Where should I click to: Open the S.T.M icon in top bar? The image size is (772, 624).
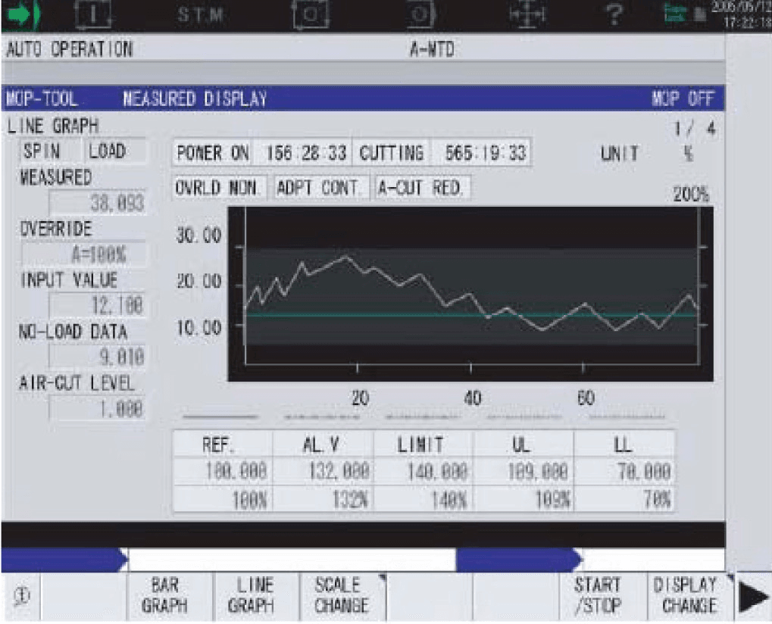click(200, 14)
